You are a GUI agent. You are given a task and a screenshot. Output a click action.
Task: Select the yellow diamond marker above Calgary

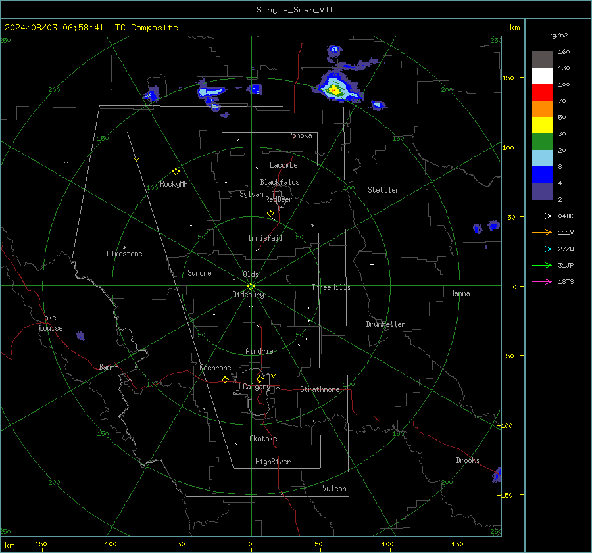tap(260, 379)
